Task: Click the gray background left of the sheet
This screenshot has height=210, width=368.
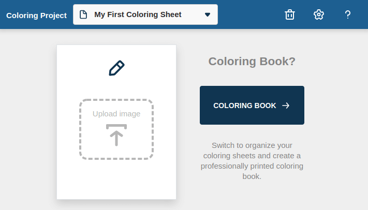Action: click(x=28, y=117)
